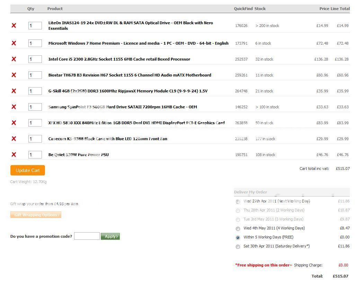Delete G-Skill 4GB memory module row
This screenshot has width=357, height=281.
click(14, 91)
